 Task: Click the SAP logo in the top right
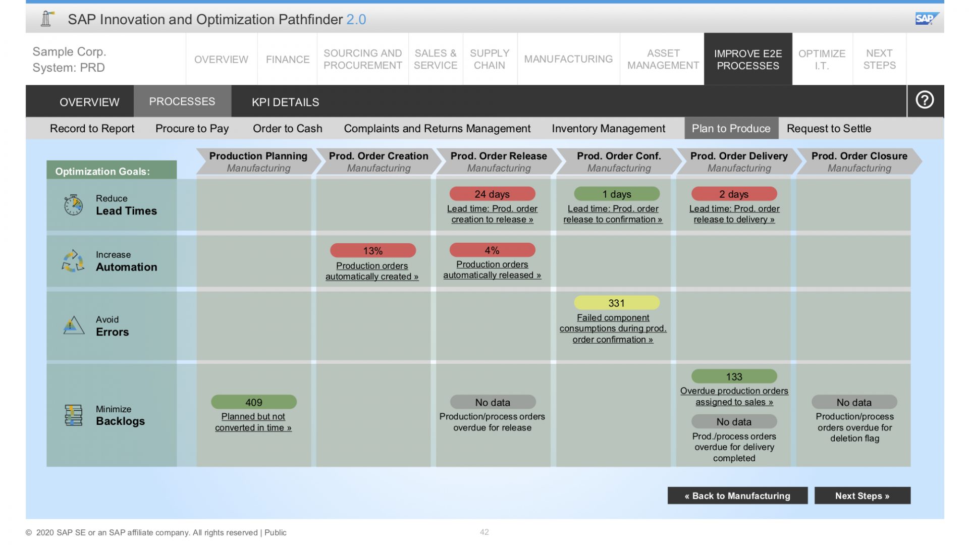[927, 18]
